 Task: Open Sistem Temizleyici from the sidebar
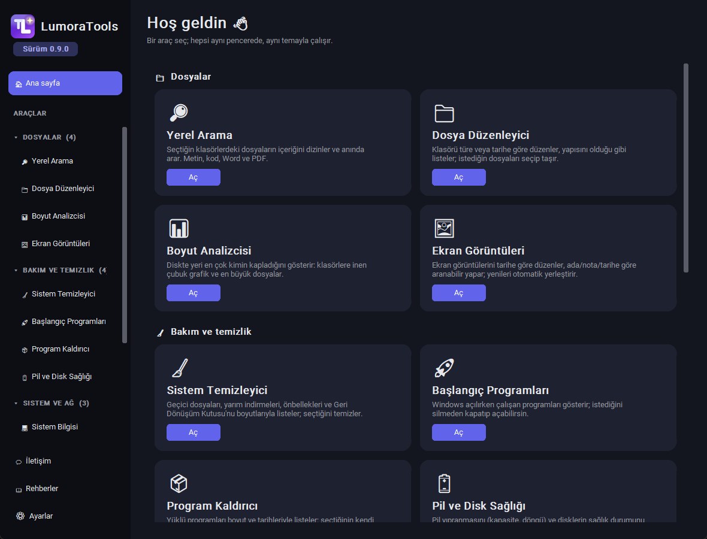point(63,294)
